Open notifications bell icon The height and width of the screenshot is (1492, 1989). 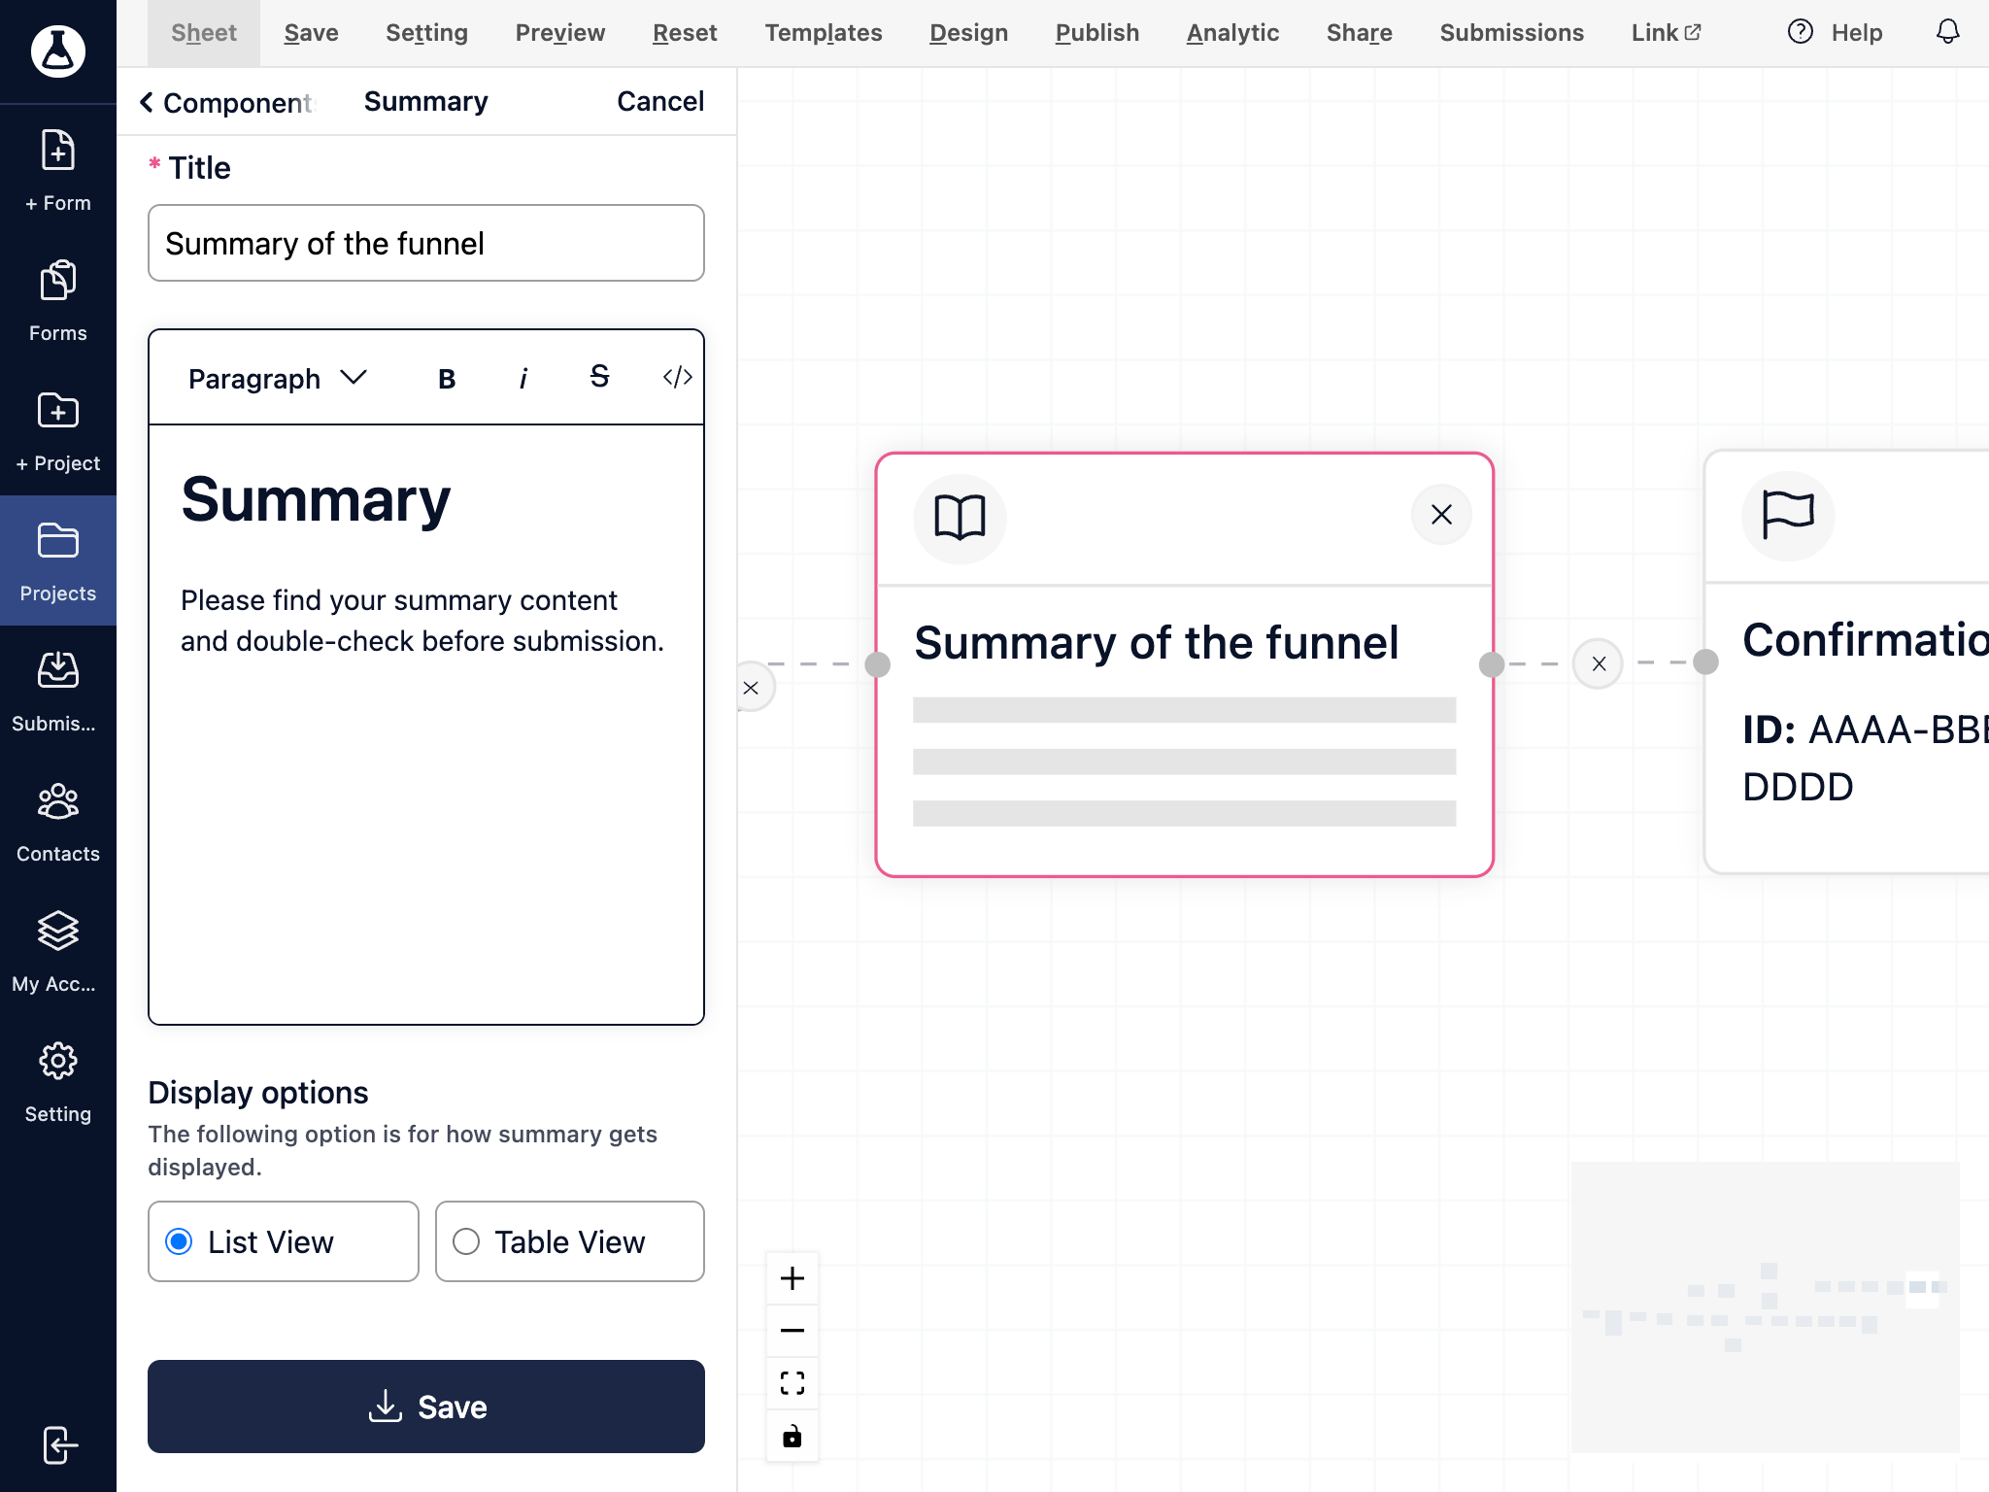1948,32
